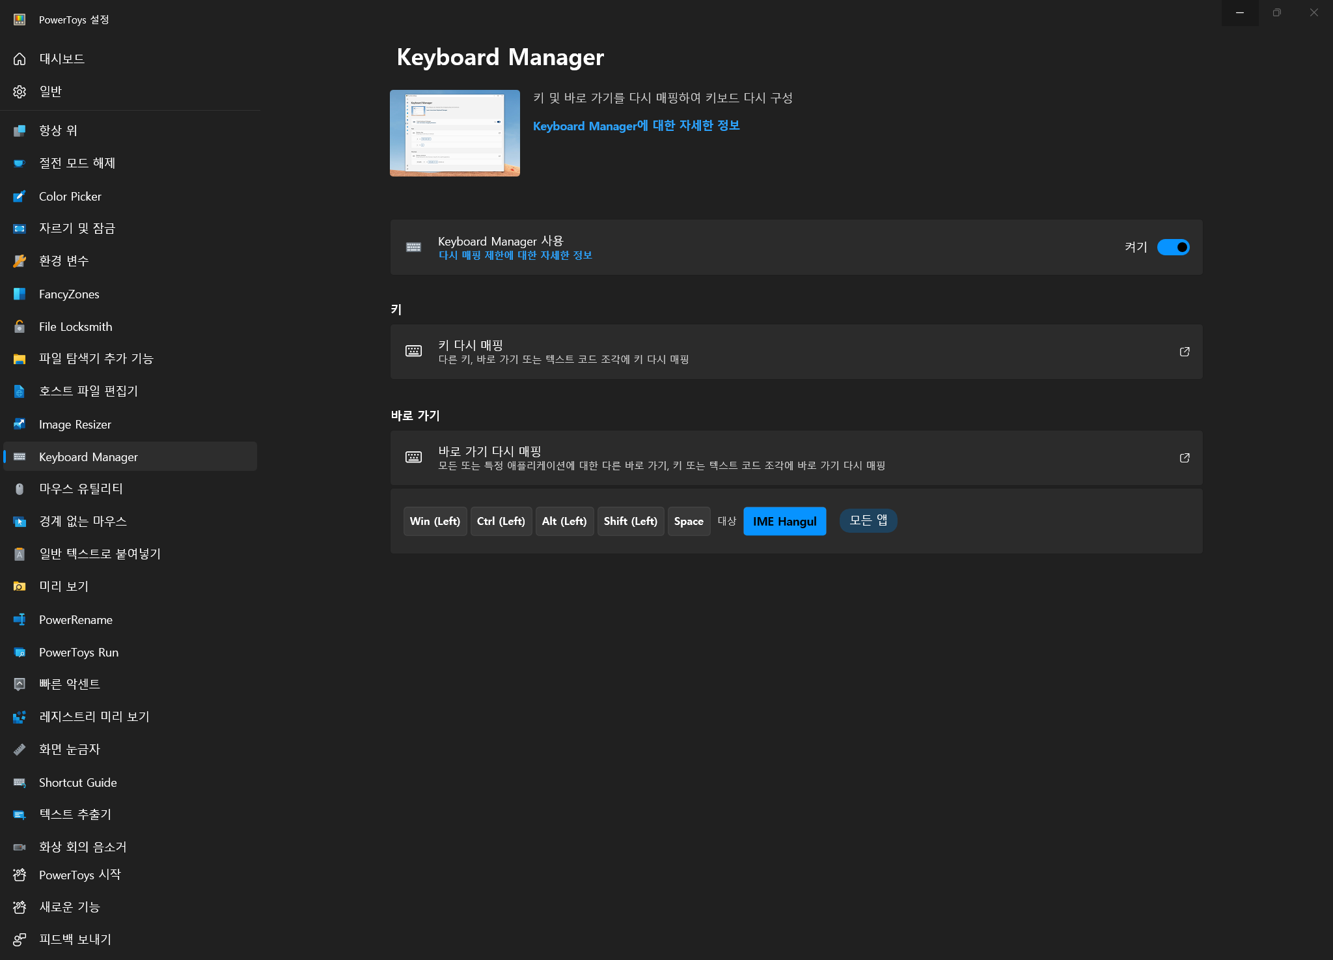This screenshot has height=960, width=1333.
Task: Click the Image Resizer sidebar icon
Action: pyautogui.click(x=20, y=424)
